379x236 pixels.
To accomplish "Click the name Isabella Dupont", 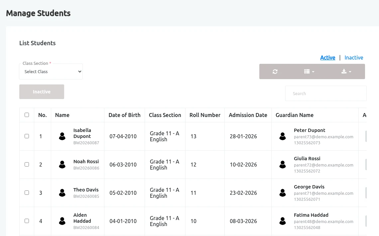I will pos(82,133).
